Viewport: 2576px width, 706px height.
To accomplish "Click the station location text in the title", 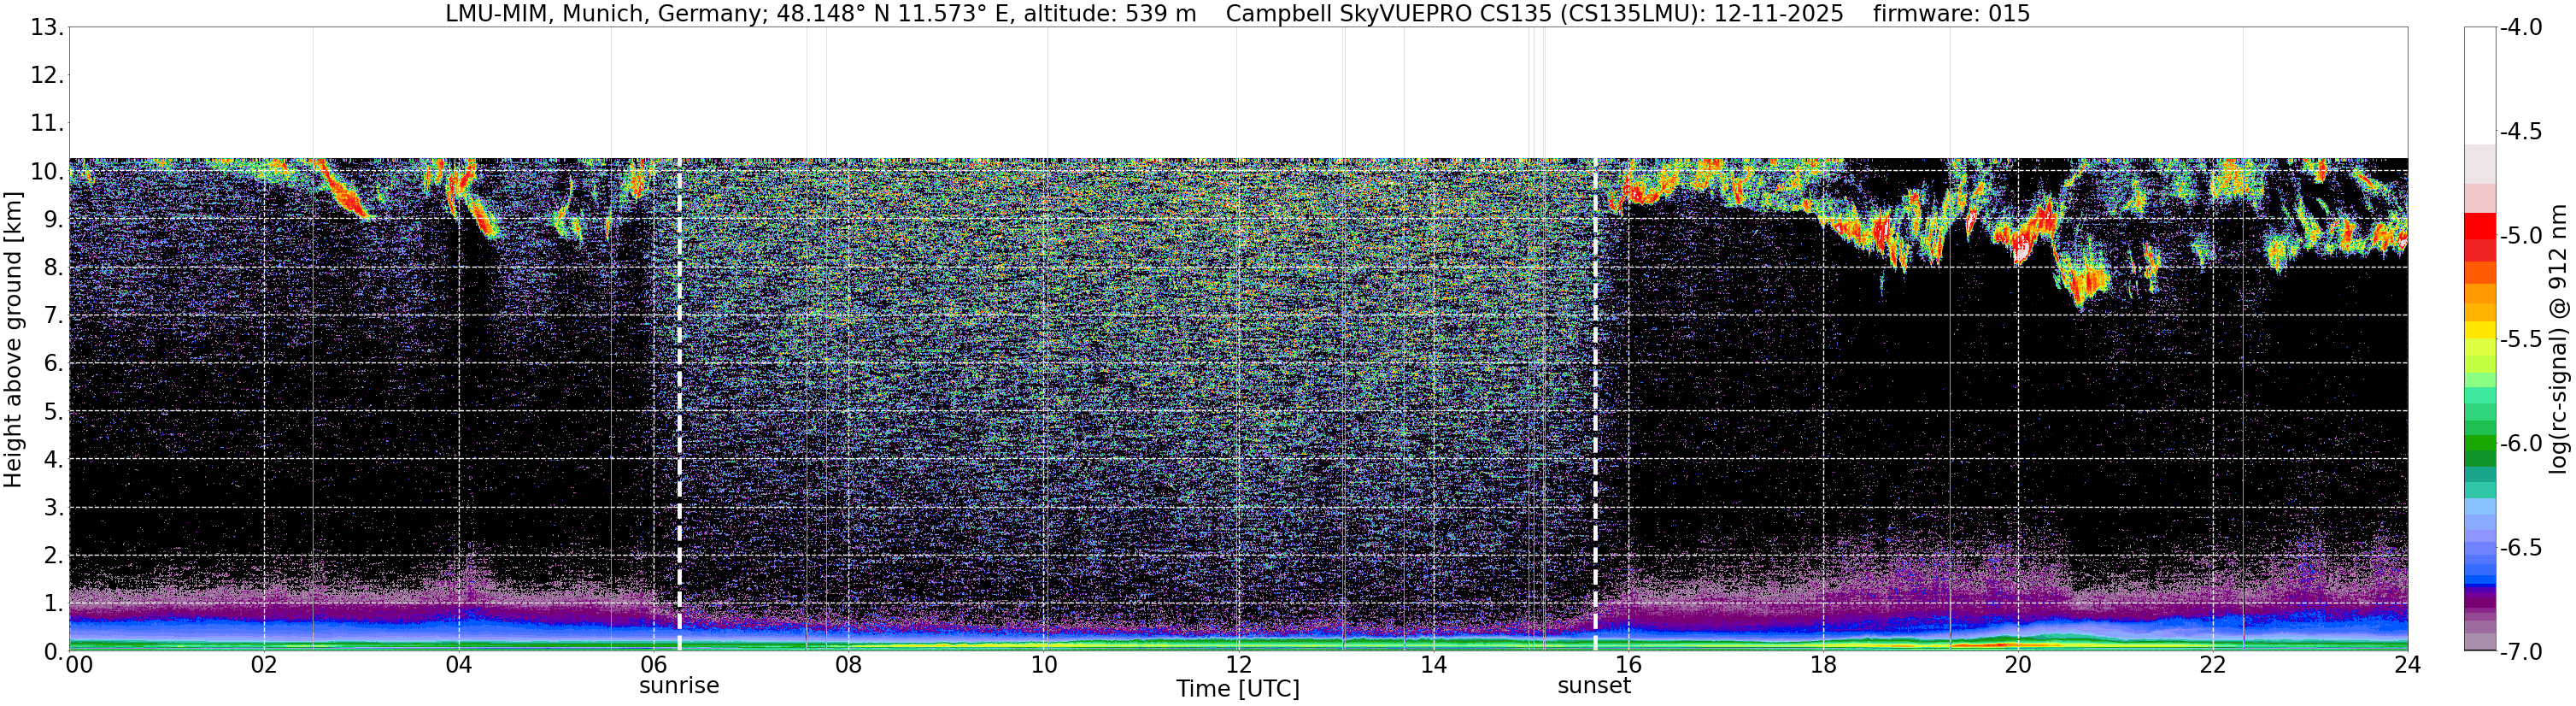I will [x=820, y=13].
